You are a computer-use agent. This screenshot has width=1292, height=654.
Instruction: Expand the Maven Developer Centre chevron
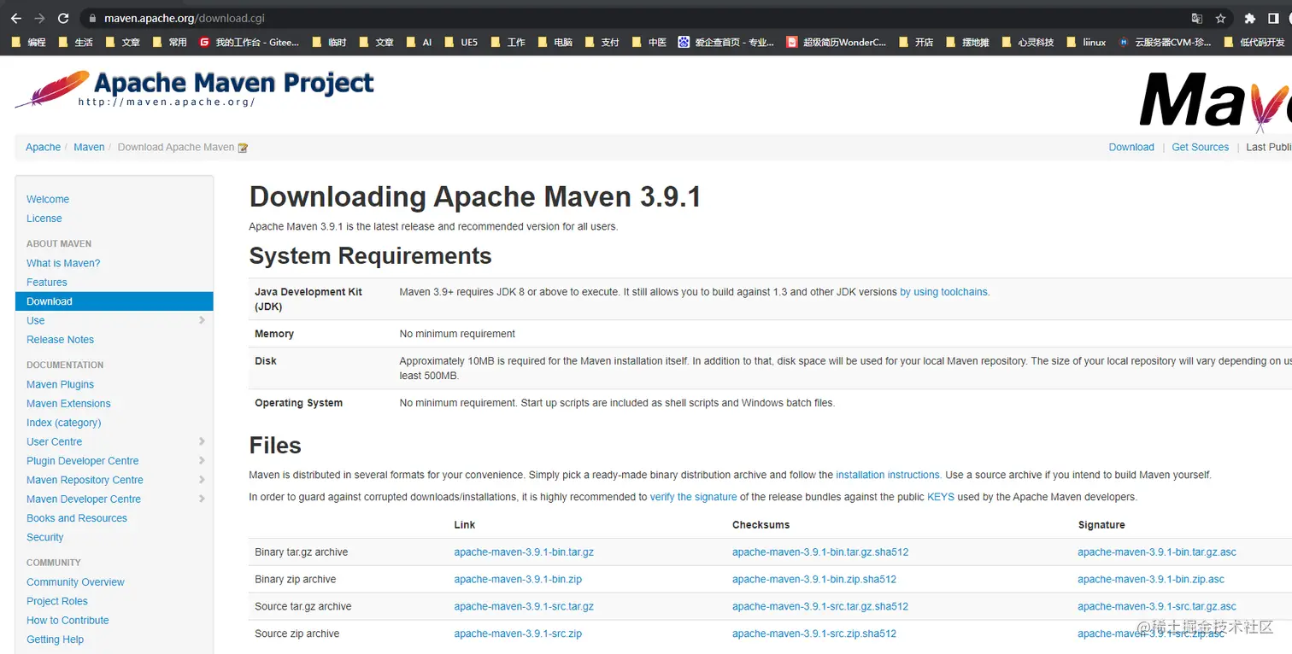(202, 499)
